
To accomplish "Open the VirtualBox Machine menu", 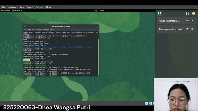I will point(12,7).
